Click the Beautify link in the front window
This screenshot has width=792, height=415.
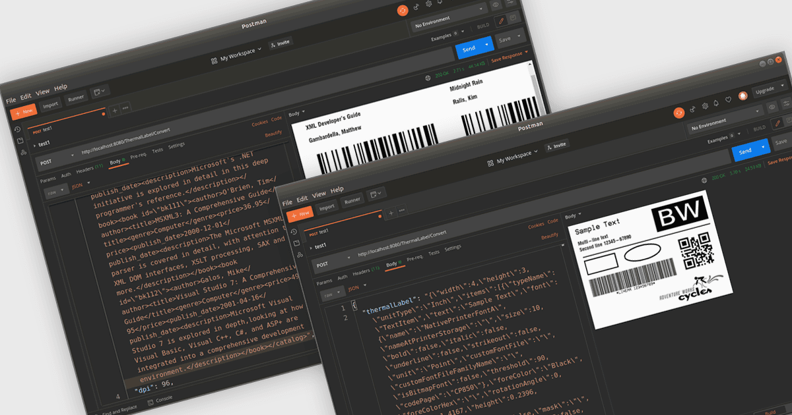pos(550,236)
